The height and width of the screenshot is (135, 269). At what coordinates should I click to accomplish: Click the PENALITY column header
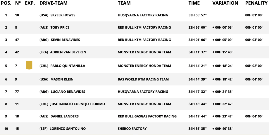(256, 3)
